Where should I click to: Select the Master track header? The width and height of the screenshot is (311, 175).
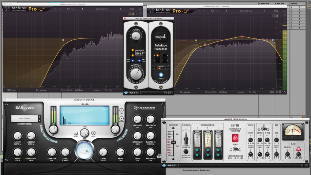pyautogui.click(x=297, y=4)
